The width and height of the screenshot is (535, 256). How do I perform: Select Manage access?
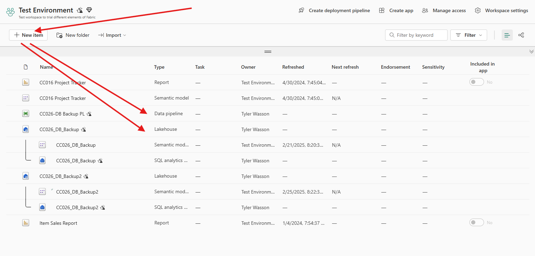click(x=444, y=10)
